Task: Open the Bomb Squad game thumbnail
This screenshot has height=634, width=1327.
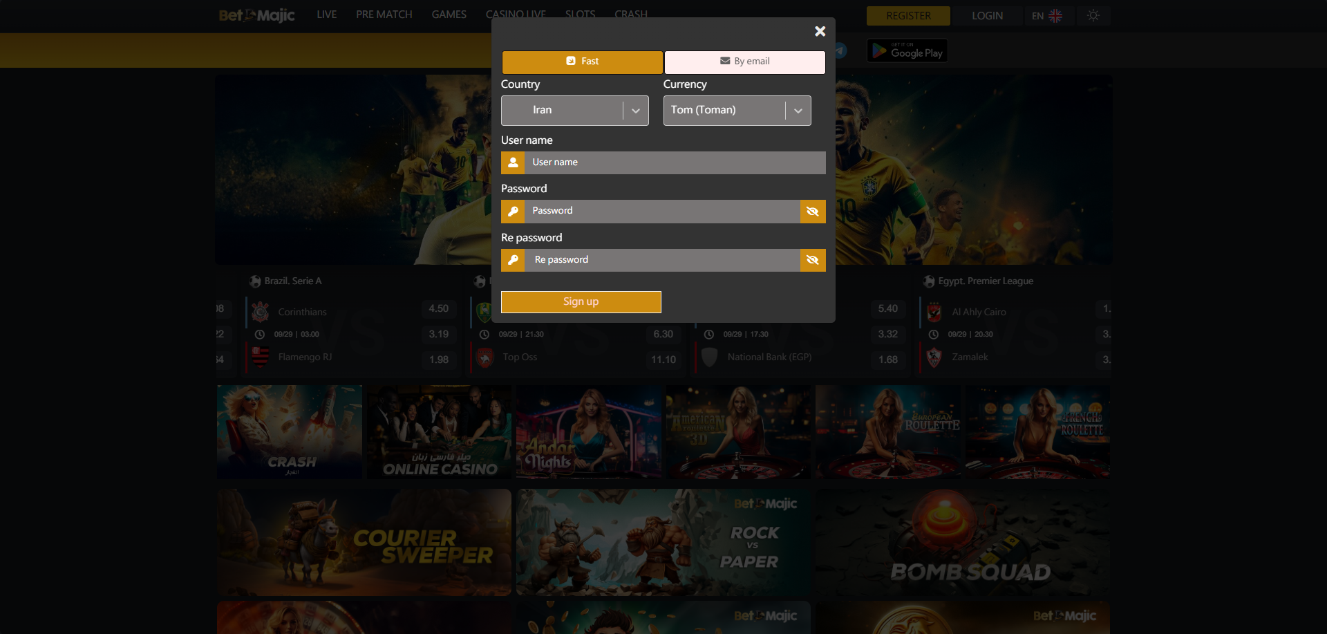Action: pos(963,543)
